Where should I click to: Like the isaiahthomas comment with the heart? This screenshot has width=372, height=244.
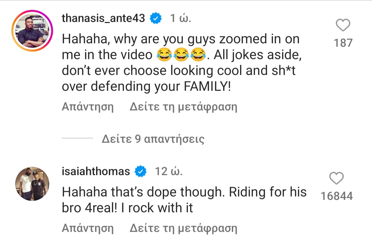[x=337, y=179]
